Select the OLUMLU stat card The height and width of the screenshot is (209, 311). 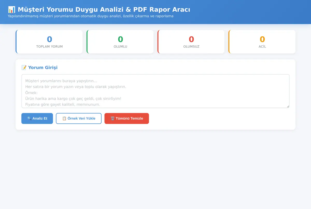(120, 42)
